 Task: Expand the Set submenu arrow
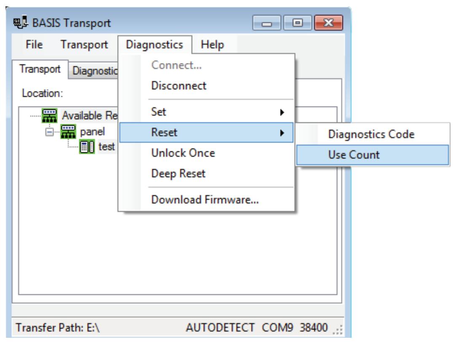(282, 112)
